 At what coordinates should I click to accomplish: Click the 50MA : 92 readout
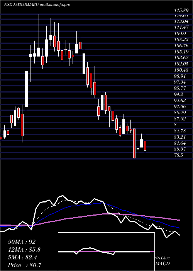(22, 242)
